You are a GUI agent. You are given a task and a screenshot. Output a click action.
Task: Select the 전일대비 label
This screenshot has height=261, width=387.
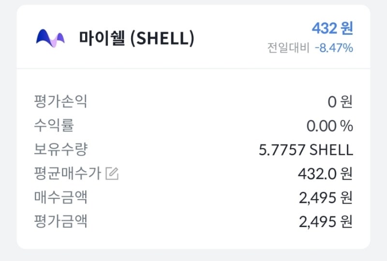(x=288, y=48)
